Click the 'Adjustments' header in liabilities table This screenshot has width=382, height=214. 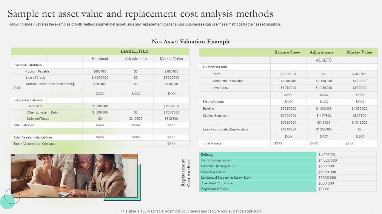tap(136, 59)
